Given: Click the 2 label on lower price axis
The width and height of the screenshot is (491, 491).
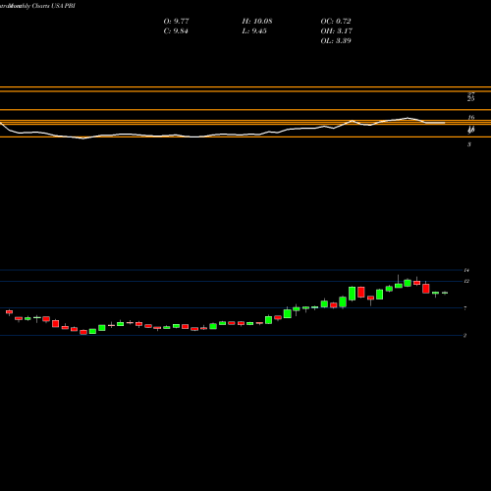Looking at the screenshot, I should point(464,336).
